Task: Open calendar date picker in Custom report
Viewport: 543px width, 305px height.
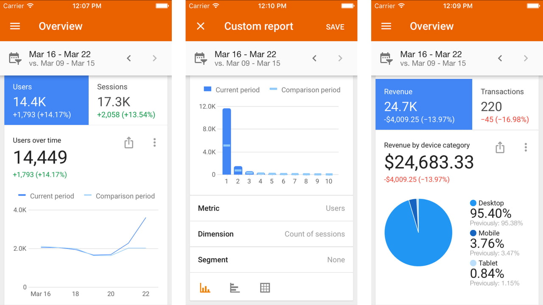Action: [x=201, y=58]
